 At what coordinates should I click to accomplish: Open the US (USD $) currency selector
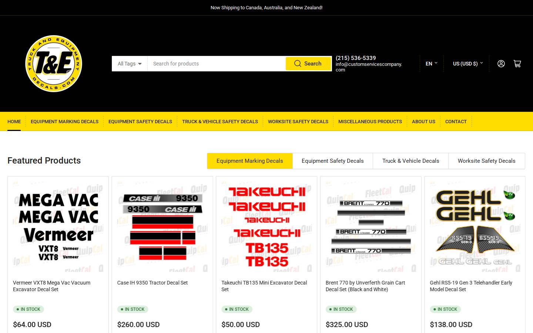468,64
